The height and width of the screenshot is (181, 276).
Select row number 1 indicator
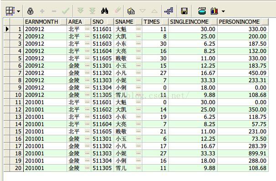[16, 29]
